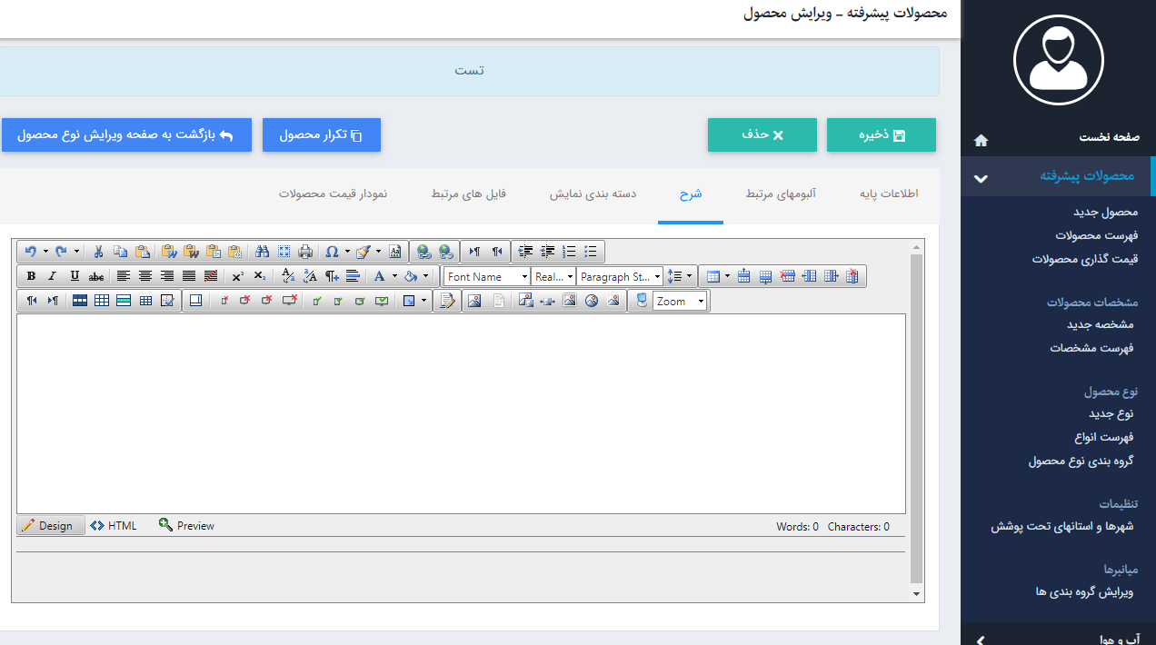Switch to the HTML view tab
Viewport: 1156px width, 645px height.
(x=113, y=525)
